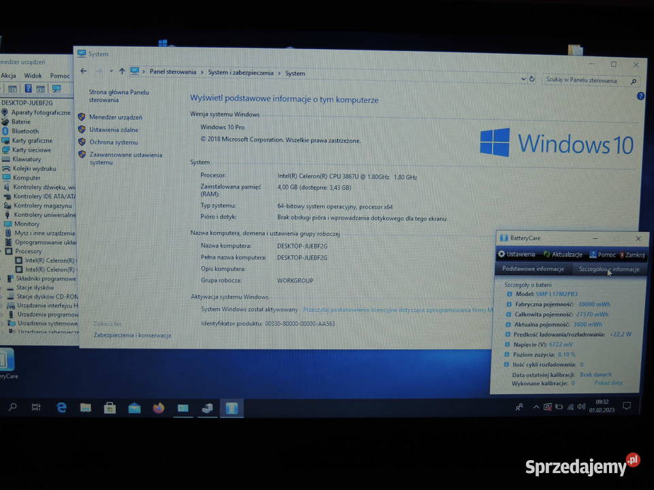
Task: Switch to Szczegółowe informacje tab in BatteryCare
Action: coord(609,269)
